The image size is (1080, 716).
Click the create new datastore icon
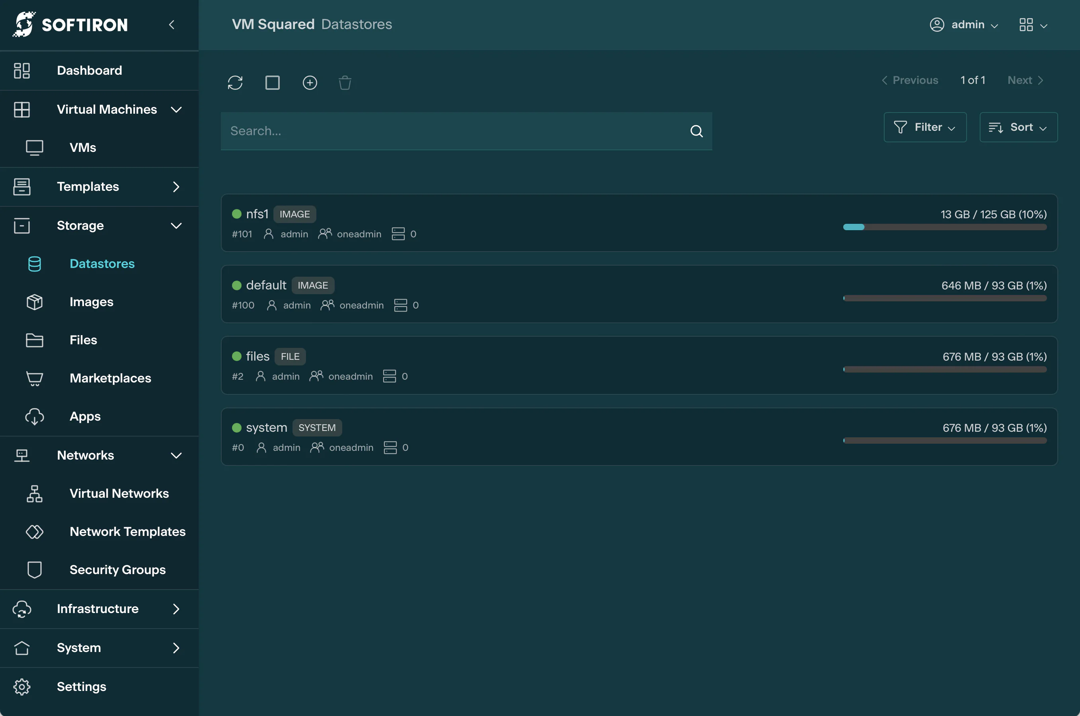click(310, 82)
